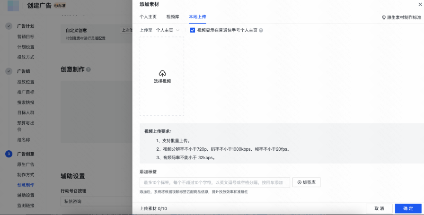Click the 上传素材 0/10 counter text
424x215 pixels.
coord(153,208)
